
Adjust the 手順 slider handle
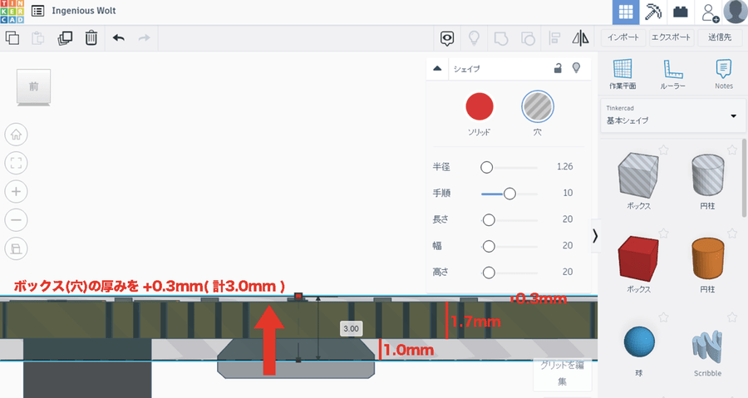[x=509, y=194]
